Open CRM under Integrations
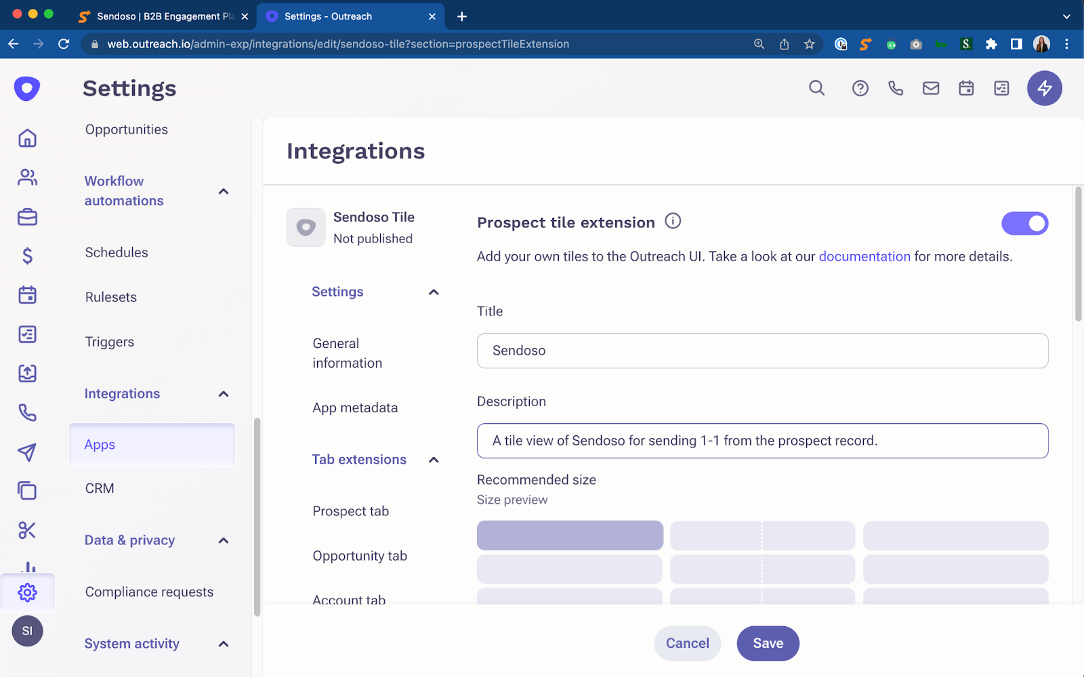Screen dimensions: 1084x677 coord(100,488)
